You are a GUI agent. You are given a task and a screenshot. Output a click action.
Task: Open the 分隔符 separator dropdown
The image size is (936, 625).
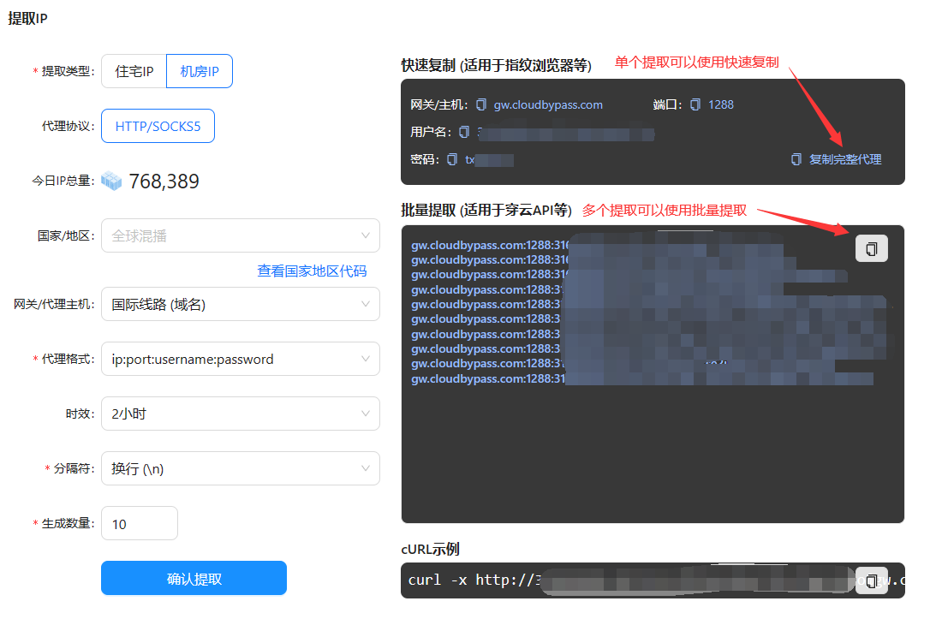(x=240, y=468)
